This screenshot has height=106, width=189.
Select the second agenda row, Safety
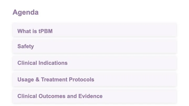(x=94, y=46)
